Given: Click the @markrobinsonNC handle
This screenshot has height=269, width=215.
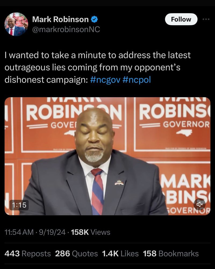Looking at the screenshot, I should [x=66, y=29].
